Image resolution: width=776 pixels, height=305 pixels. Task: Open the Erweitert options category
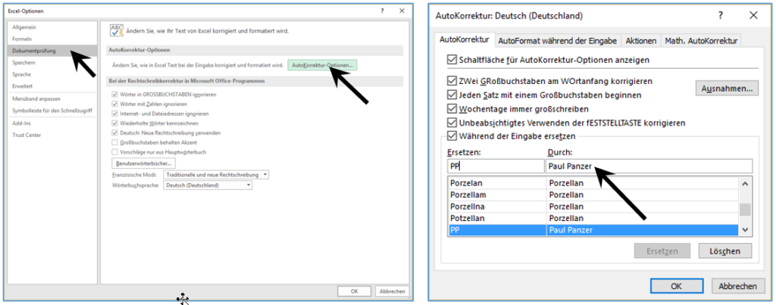click(22, 86)
